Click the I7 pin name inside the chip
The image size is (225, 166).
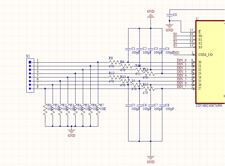[x=200, y=89]
